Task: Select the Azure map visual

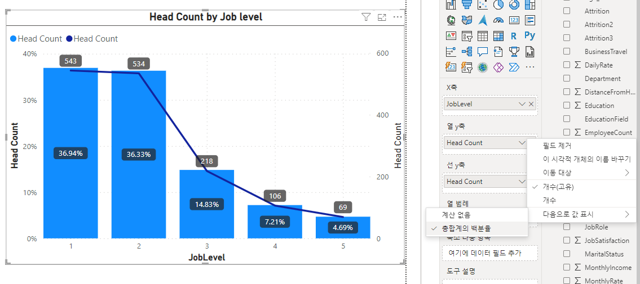Action: pos(483,20)
